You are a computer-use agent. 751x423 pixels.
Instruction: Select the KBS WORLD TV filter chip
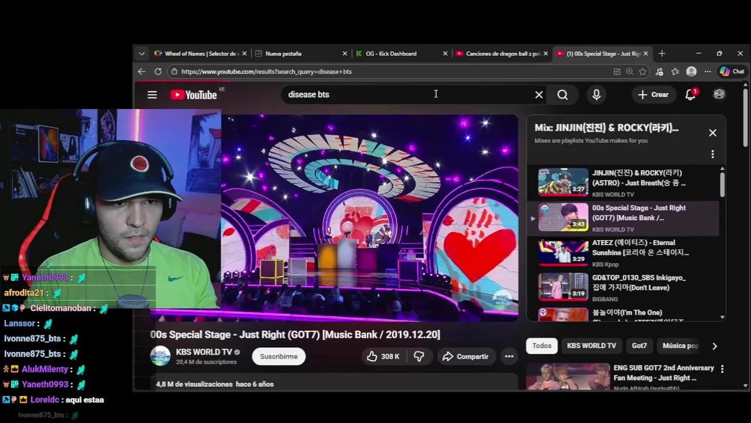(x=591, y=346)
